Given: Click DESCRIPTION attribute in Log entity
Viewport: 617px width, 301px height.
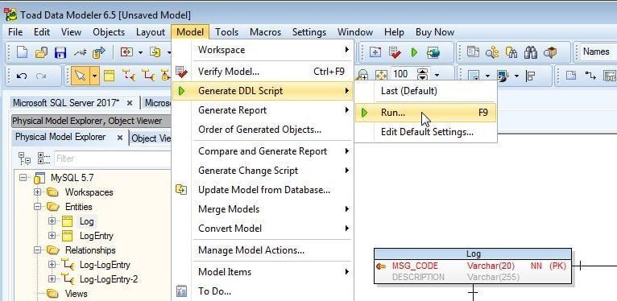Looking at the screenshot, I should (x=418, y=277).
